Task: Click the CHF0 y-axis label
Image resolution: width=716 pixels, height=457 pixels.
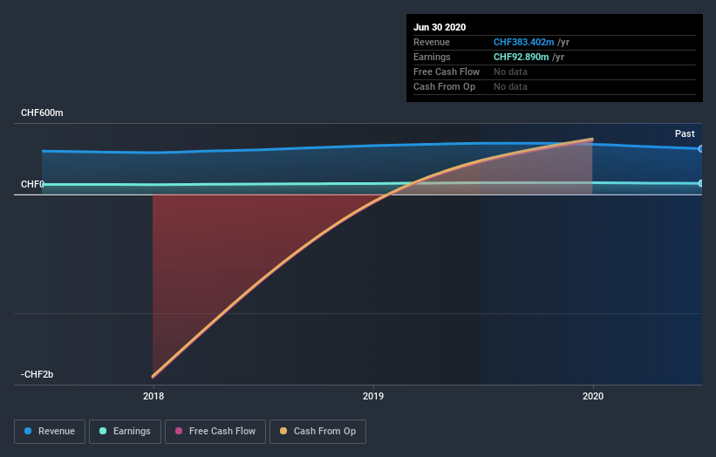Action: click(32, 184)
